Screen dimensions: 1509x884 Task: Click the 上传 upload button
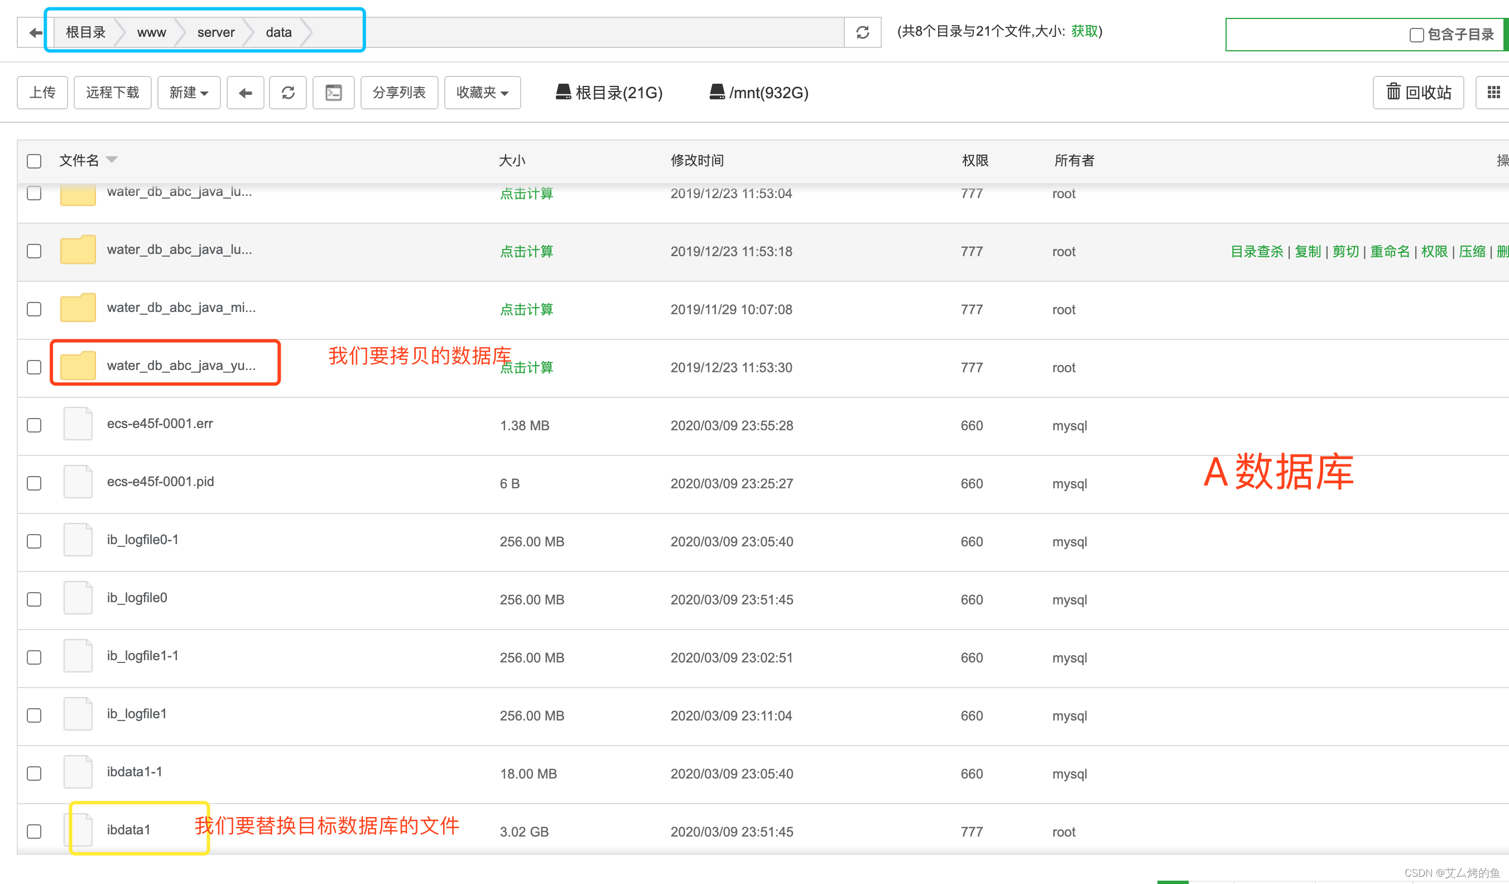point(42,93)
